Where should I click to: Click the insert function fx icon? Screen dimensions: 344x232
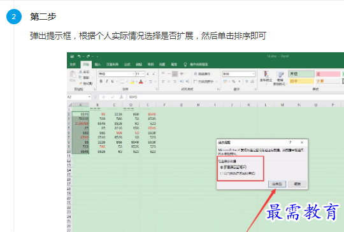tap(121, 97)
